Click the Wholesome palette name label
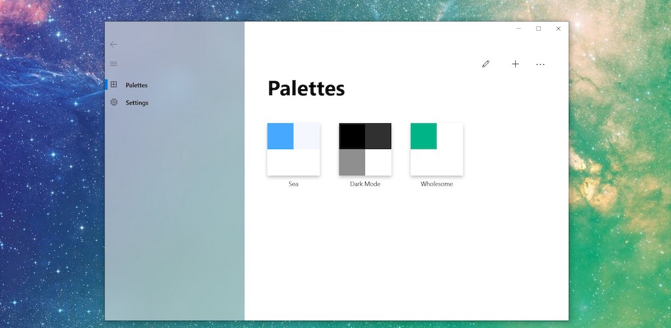 (436, 184)
